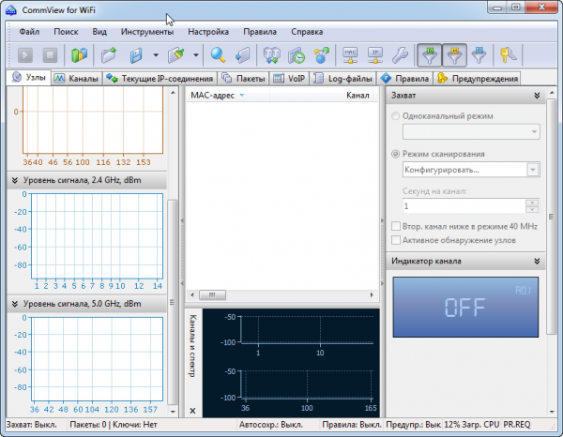Switch to the VoIP tab
The image size is (563, 437).
point(289,79)
